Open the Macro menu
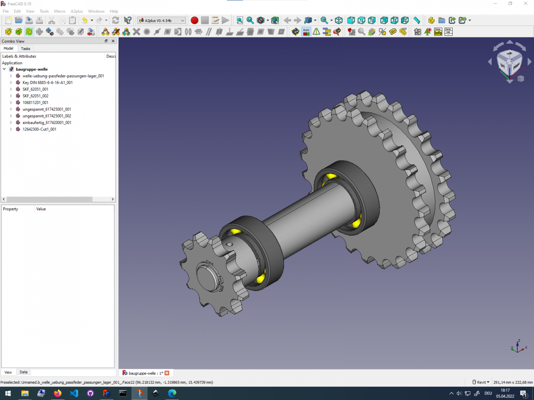 pos(59,11)
